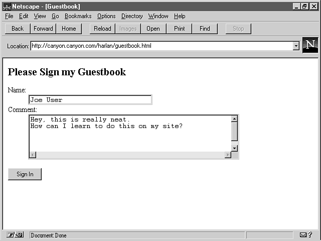Open the Options menu
Image resolution: width=321 pixels, height=241 pixels.
[106, 16]
